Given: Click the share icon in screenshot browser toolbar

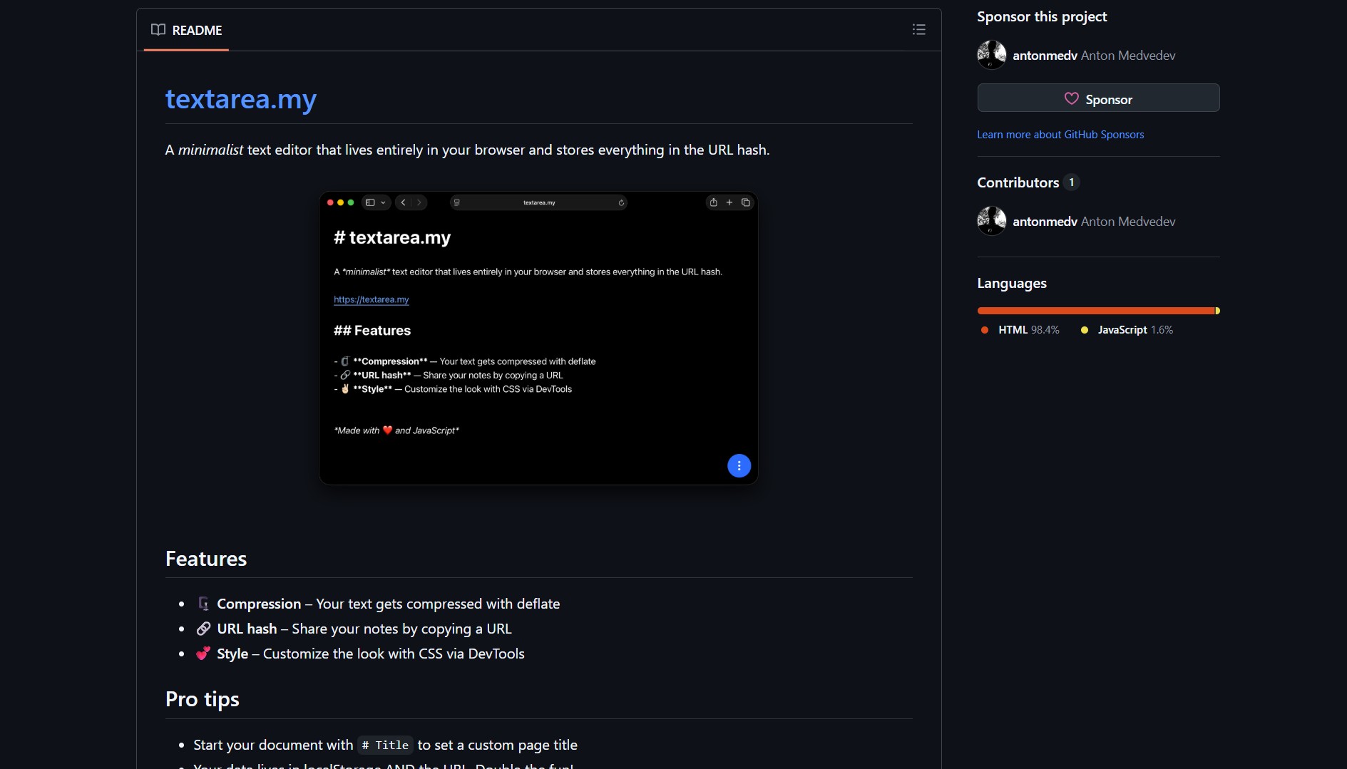Looking at the screenshot, I should [x=713, y=202].
